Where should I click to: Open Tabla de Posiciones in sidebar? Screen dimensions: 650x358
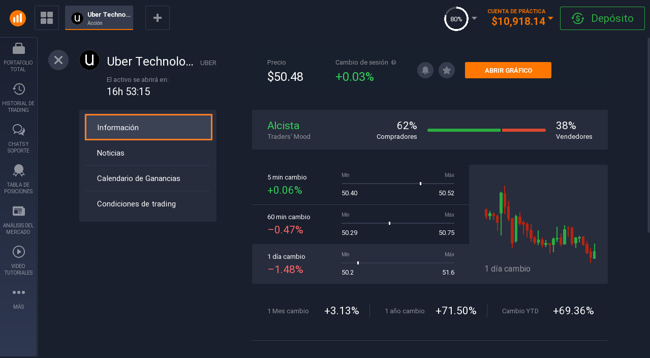[18, 179]
